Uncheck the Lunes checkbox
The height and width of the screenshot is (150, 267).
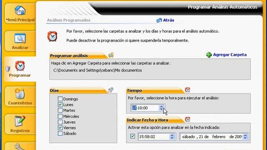(x=60, y=105)
